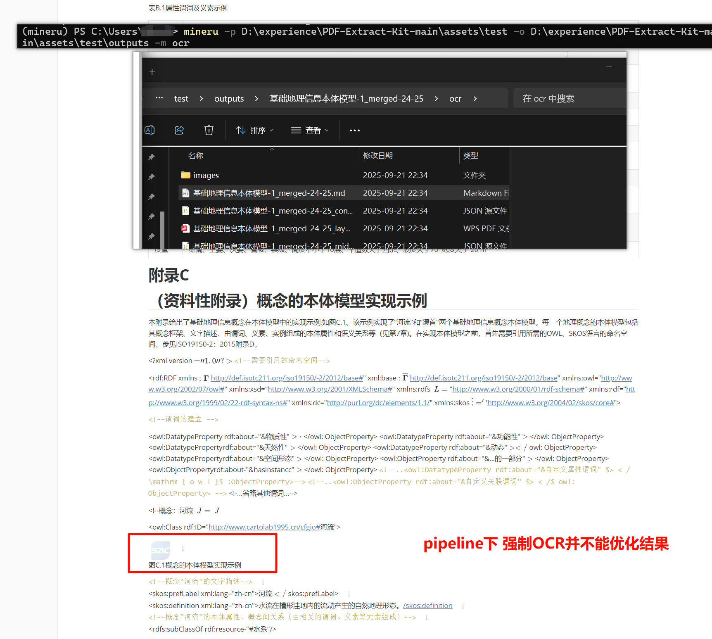Click the 排序 sort toolbar icon
The height and width of the screenshot is (639, 712).
[241, 130]
